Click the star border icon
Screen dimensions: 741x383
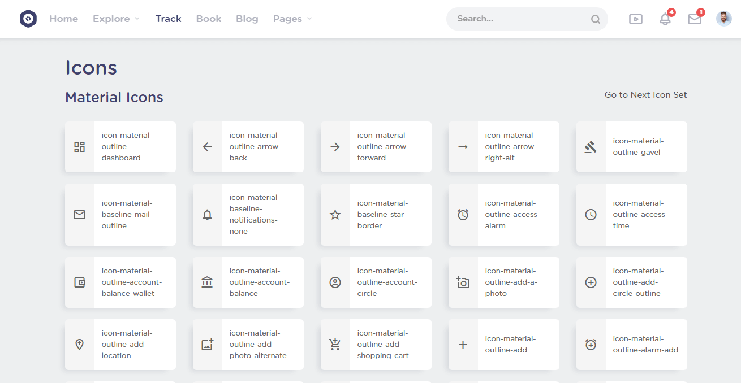(335, 215)
